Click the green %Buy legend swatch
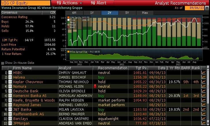Image resolution: width=210 pixels, height=126 pixels. (68, 22)
